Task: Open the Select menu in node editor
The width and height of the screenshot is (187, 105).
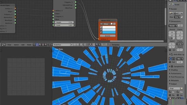Action: tap(16, 45)
